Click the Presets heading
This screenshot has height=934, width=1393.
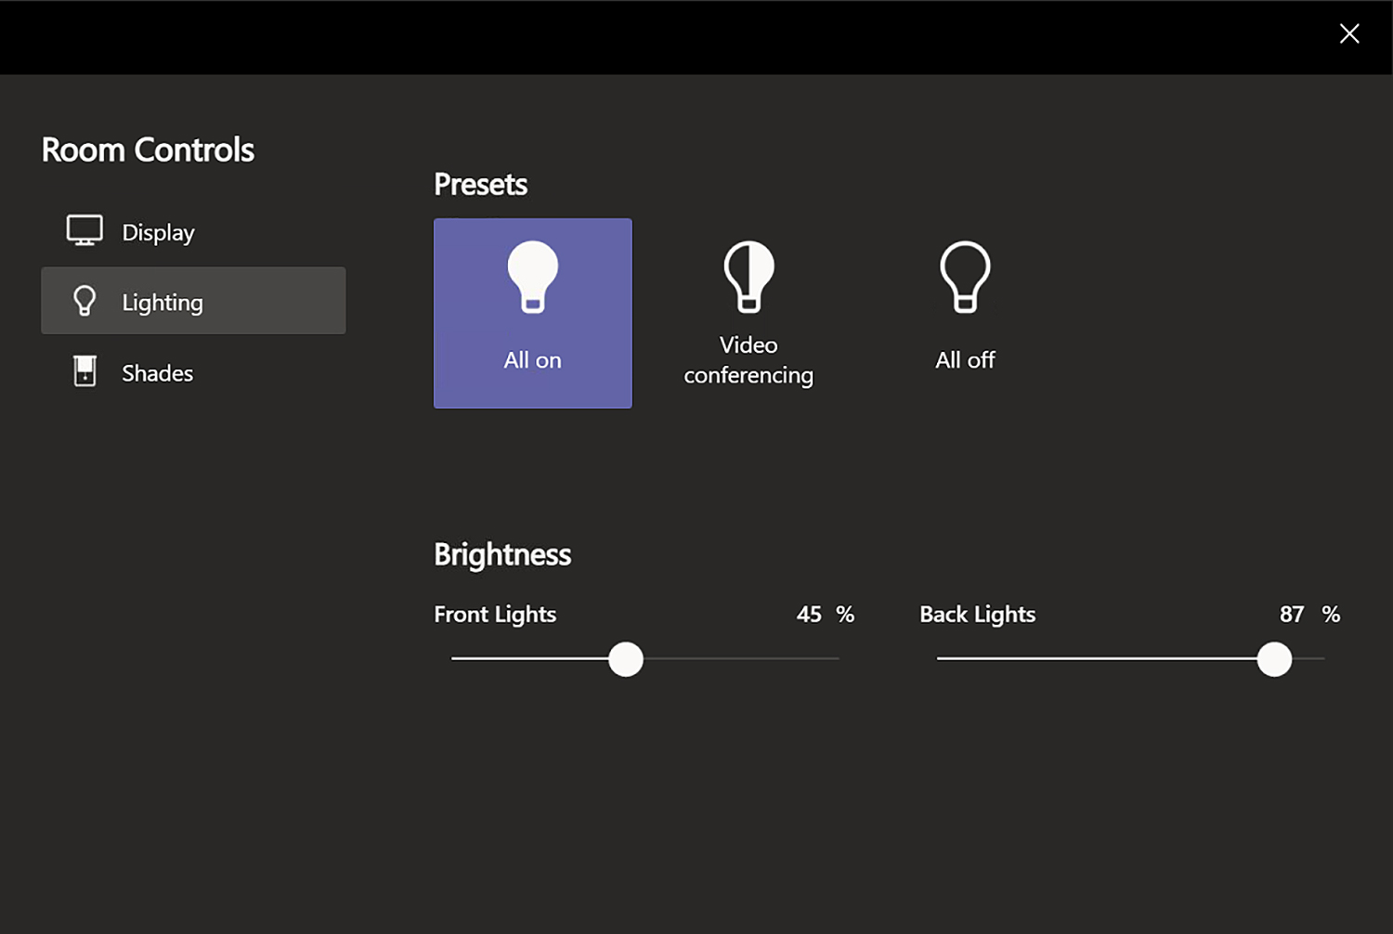(481, 185)
